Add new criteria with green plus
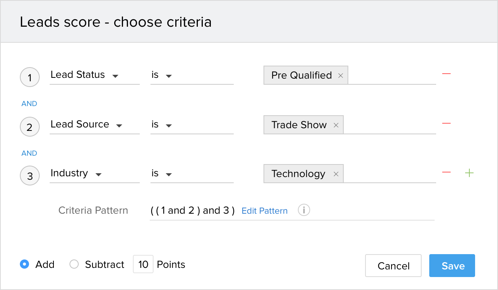The width and height of the screenshot is (498, 290). click(x=469, y=173)
